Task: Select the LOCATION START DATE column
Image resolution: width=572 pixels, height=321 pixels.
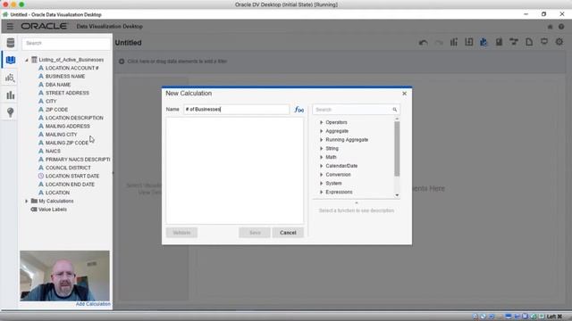Action: pyautogui.click(x=72, y=177)
